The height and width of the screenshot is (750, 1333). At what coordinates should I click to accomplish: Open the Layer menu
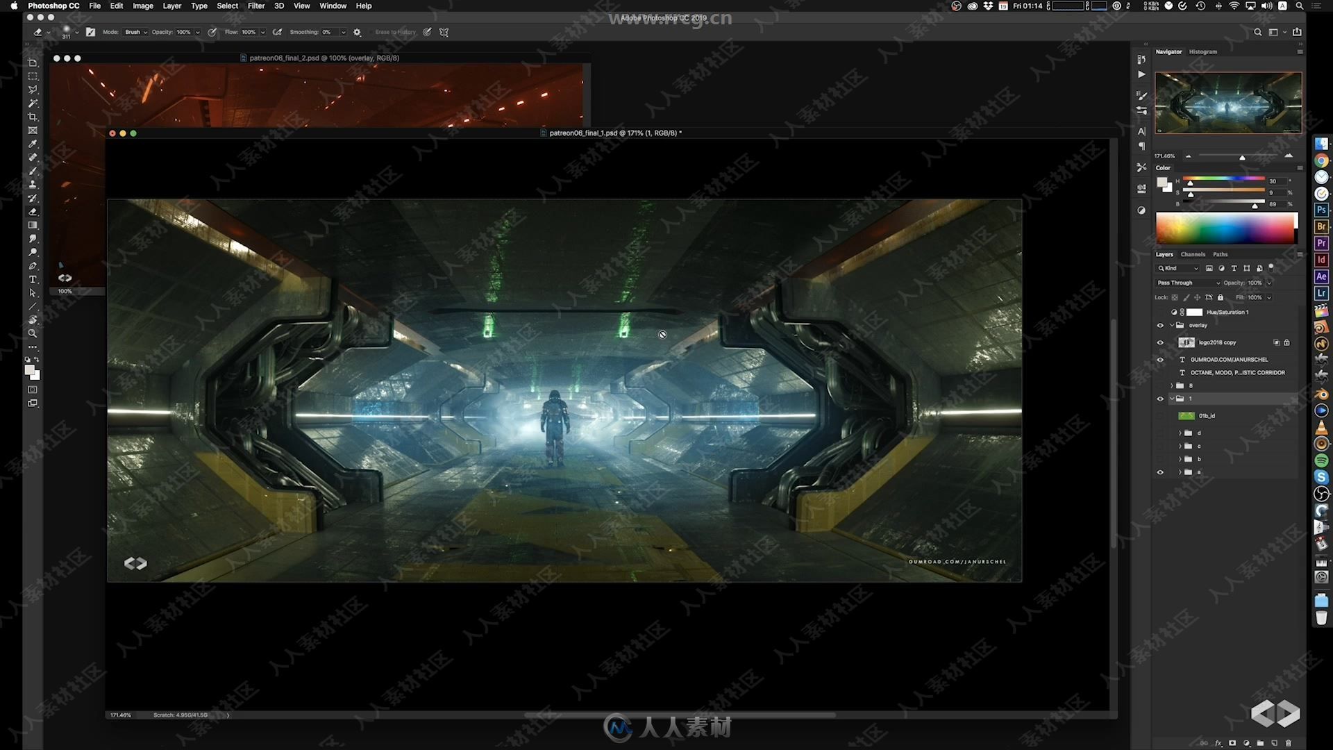point(172,6)
